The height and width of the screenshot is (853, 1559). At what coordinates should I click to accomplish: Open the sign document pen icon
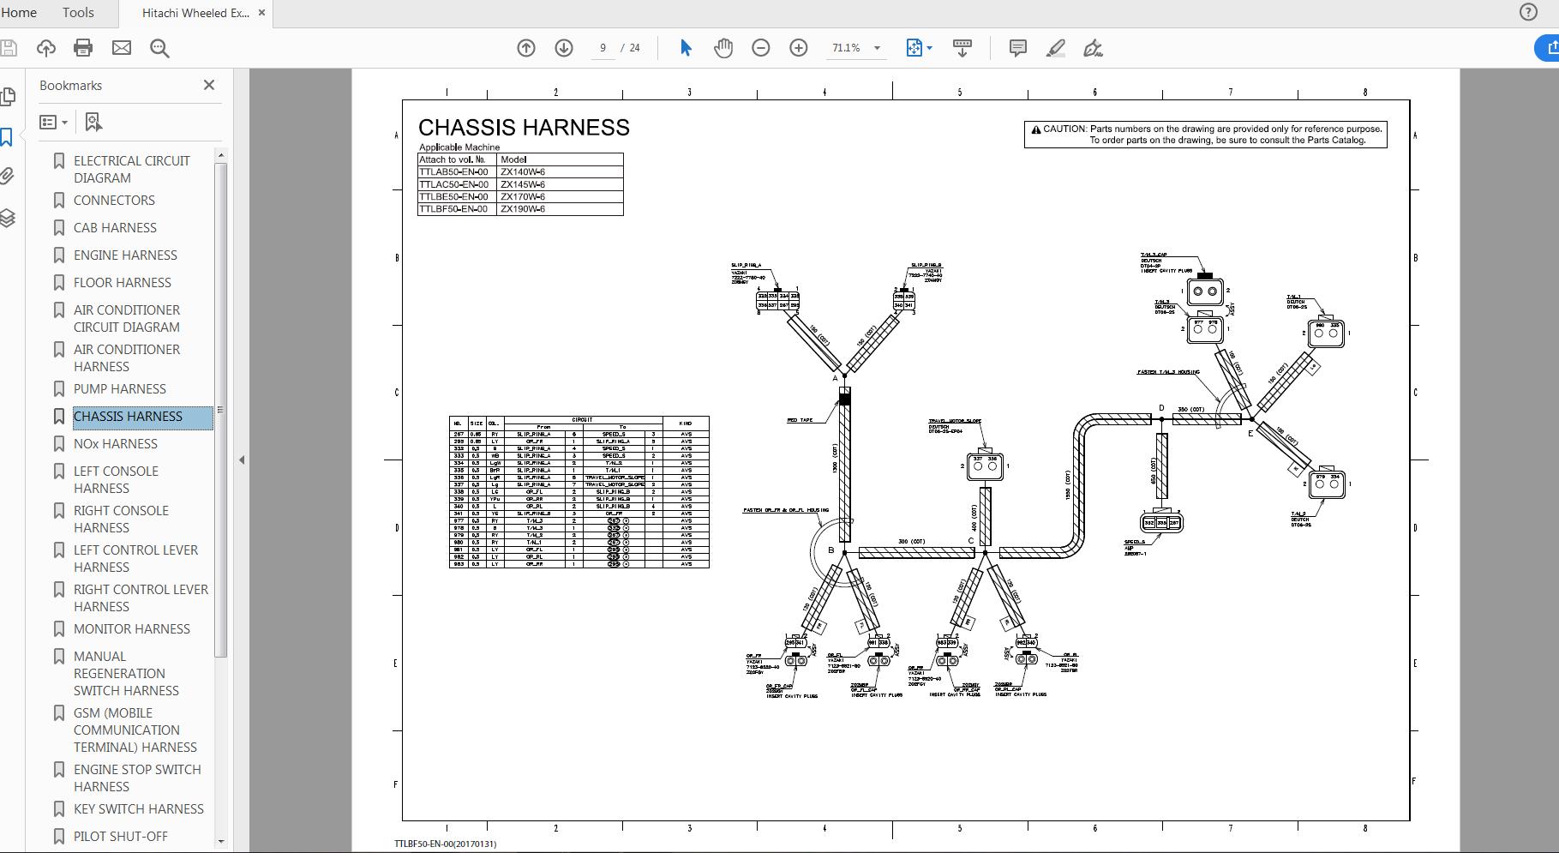(1094, 48)
